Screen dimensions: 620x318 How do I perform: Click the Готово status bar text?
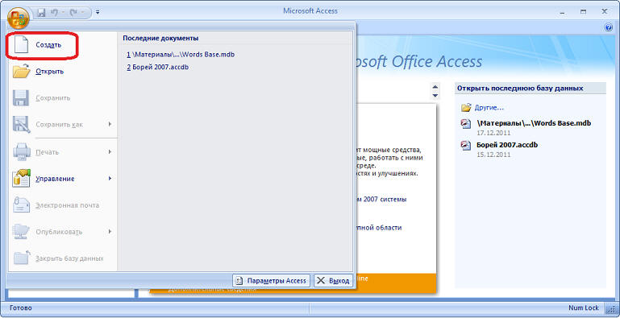(x=21, y=308)
